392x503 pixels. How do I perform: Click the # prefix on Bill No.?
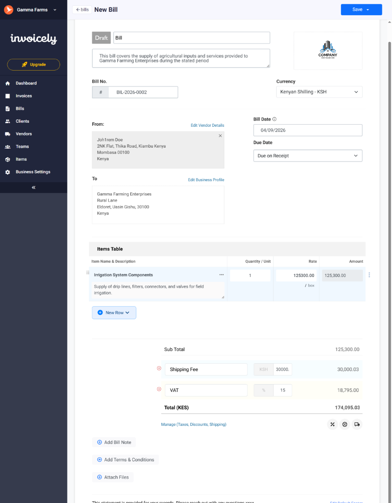click(x=101, y=92)
